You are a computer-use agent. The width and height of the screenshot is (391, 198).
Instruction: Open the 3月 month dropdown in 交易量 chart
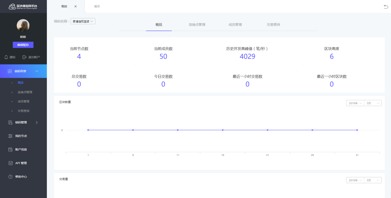(x=372, y=180)
